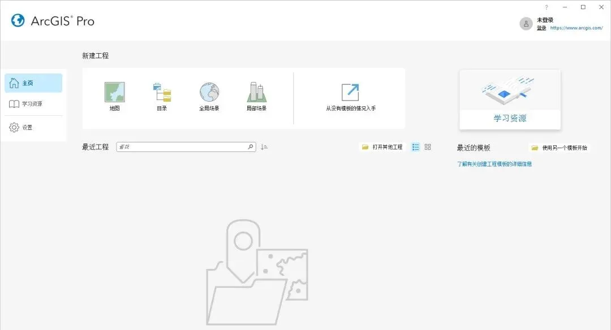
Task: Create a new 全局场景 (Global Scene) project
Action: (x=209, y=96)
